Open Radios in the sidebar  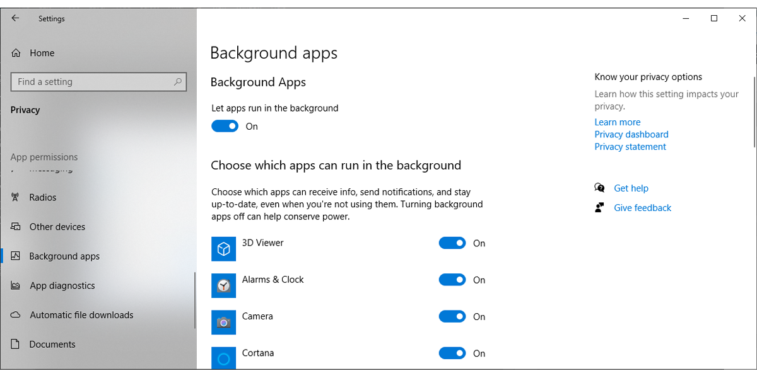[x=43, y=198]
